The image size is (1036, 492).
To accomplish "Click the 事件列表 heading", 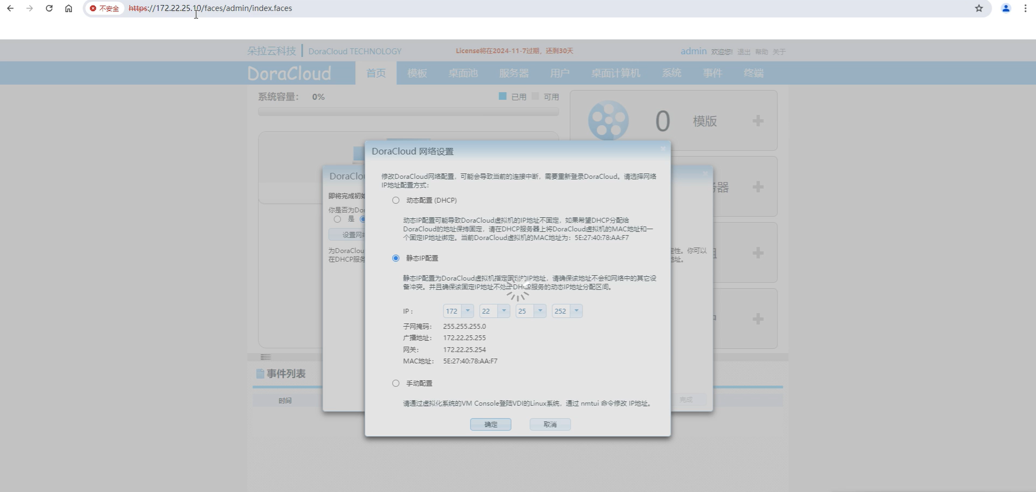I will pos(286,374).
